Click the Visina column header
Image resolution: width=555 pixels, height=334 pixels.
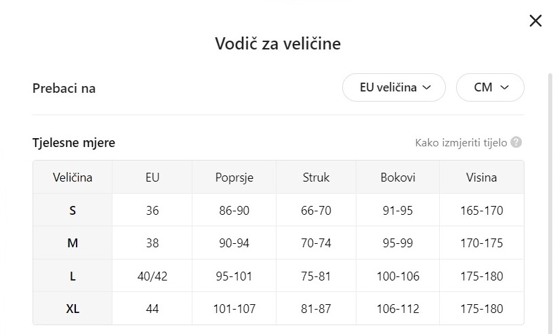pyautogui.click(x=481, y=178)
